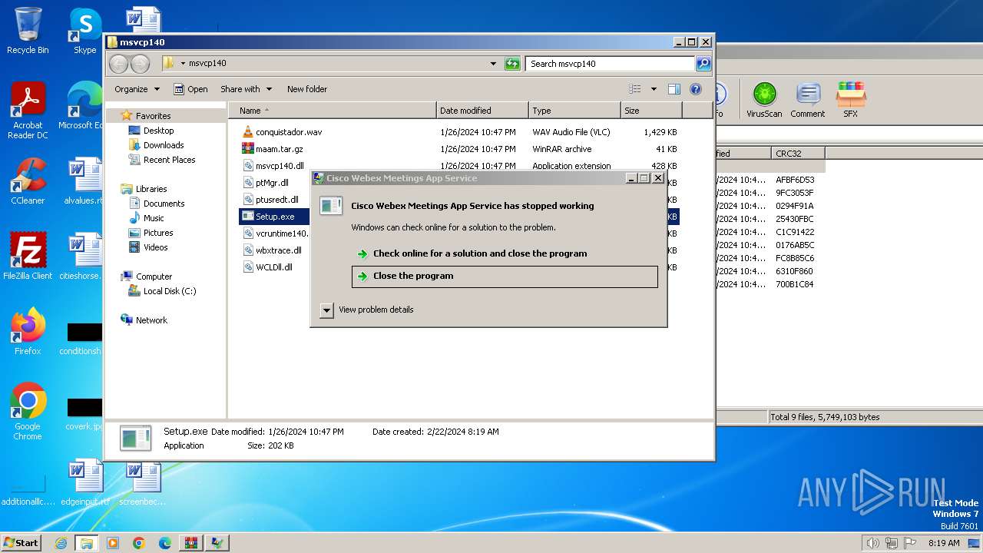Open CCleaner desktop shortcut

[x=28, y=181]
